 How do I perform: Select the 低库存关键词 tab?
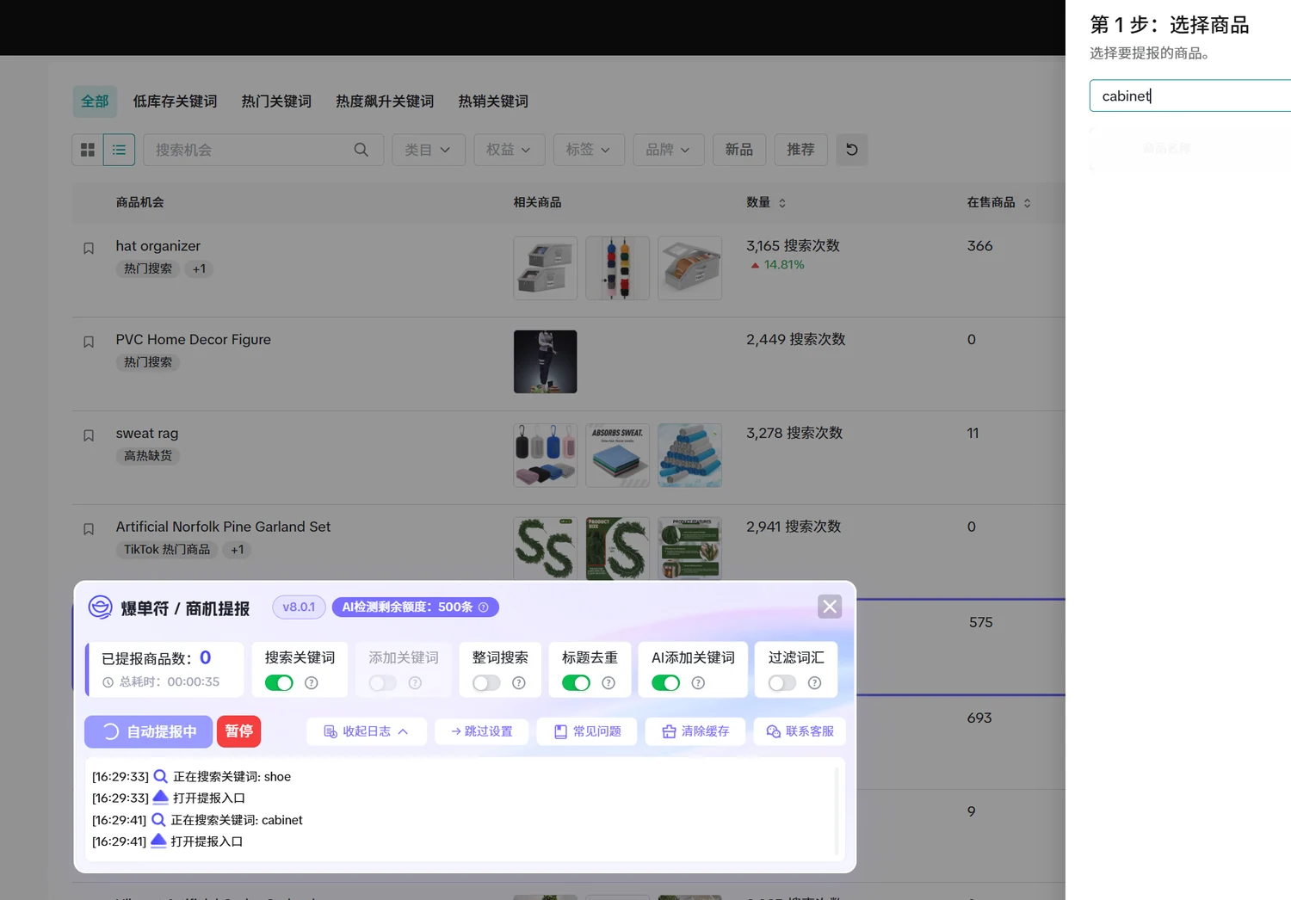click(175, 102)
